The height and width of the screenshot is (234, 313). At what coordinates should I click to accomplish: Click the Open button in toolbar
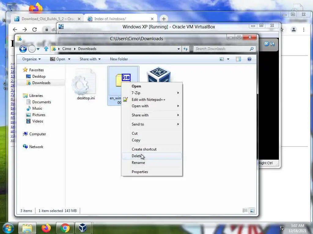point(58,59)
